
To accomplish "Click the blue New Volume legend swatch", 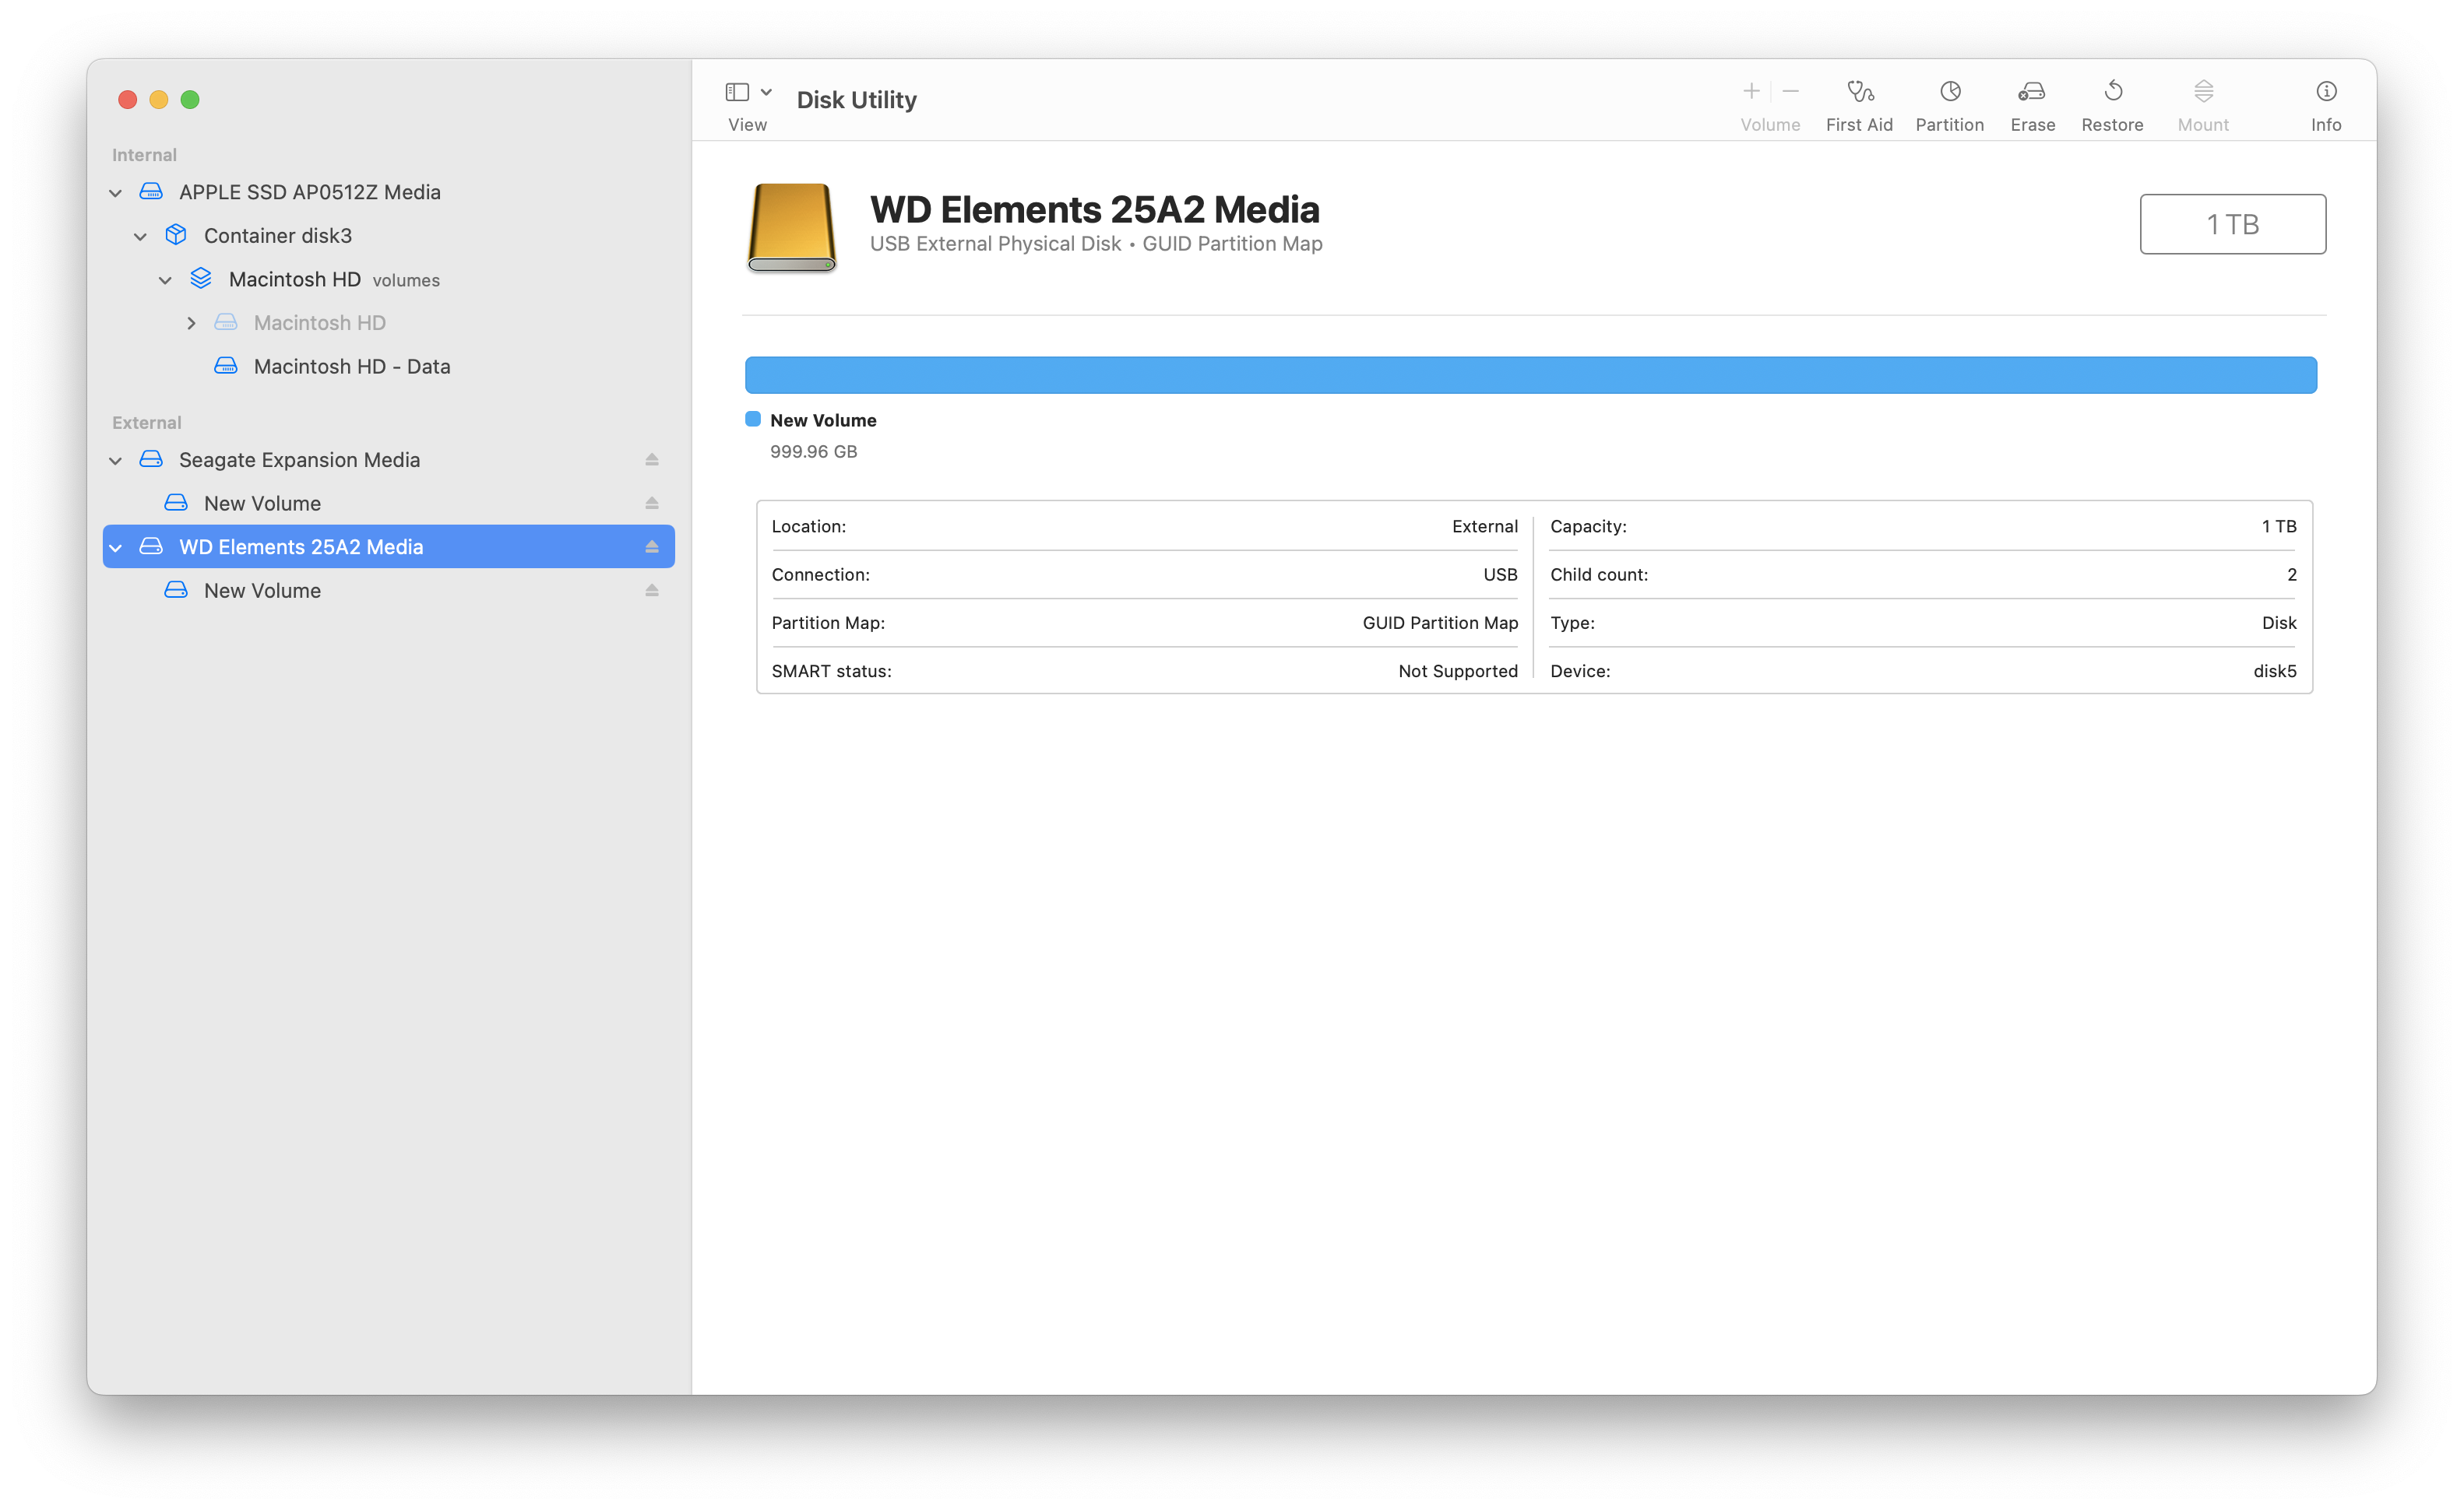I will click(x=753, y=419).
